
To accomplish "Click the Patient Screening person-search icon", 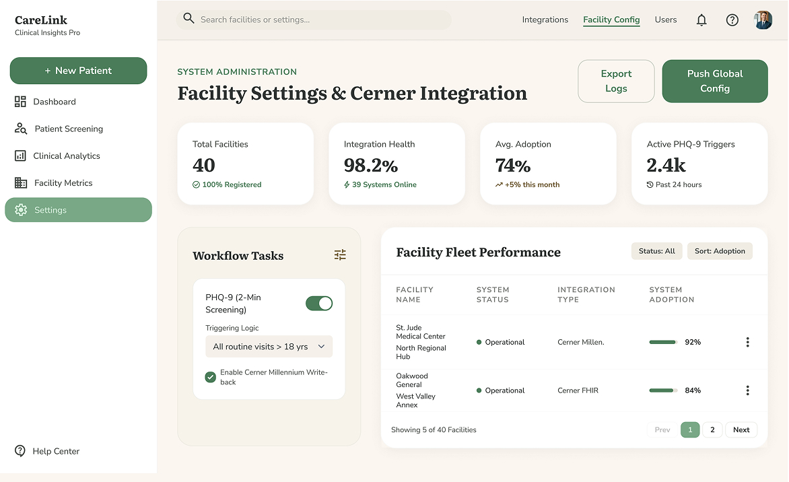I will [21, 129].
